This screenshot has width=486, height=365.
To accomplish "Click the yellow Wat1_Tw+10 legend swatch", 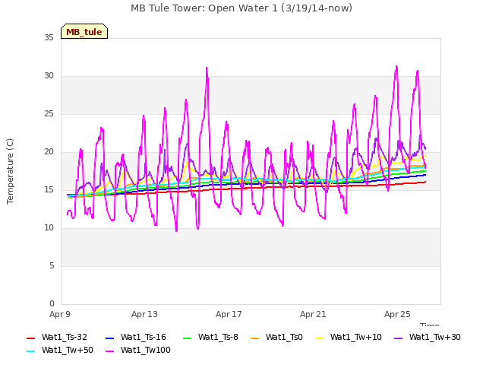I will point(320,338).
